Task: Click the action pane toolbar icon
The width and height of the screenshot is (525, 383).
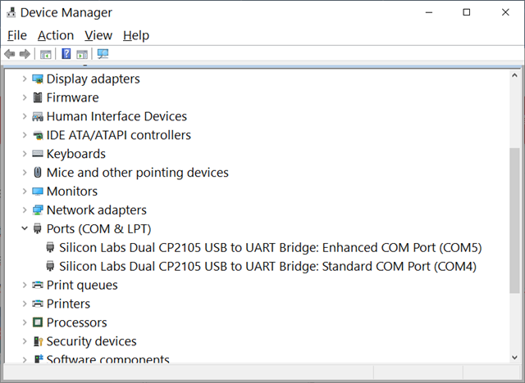Action: point(82,54)
